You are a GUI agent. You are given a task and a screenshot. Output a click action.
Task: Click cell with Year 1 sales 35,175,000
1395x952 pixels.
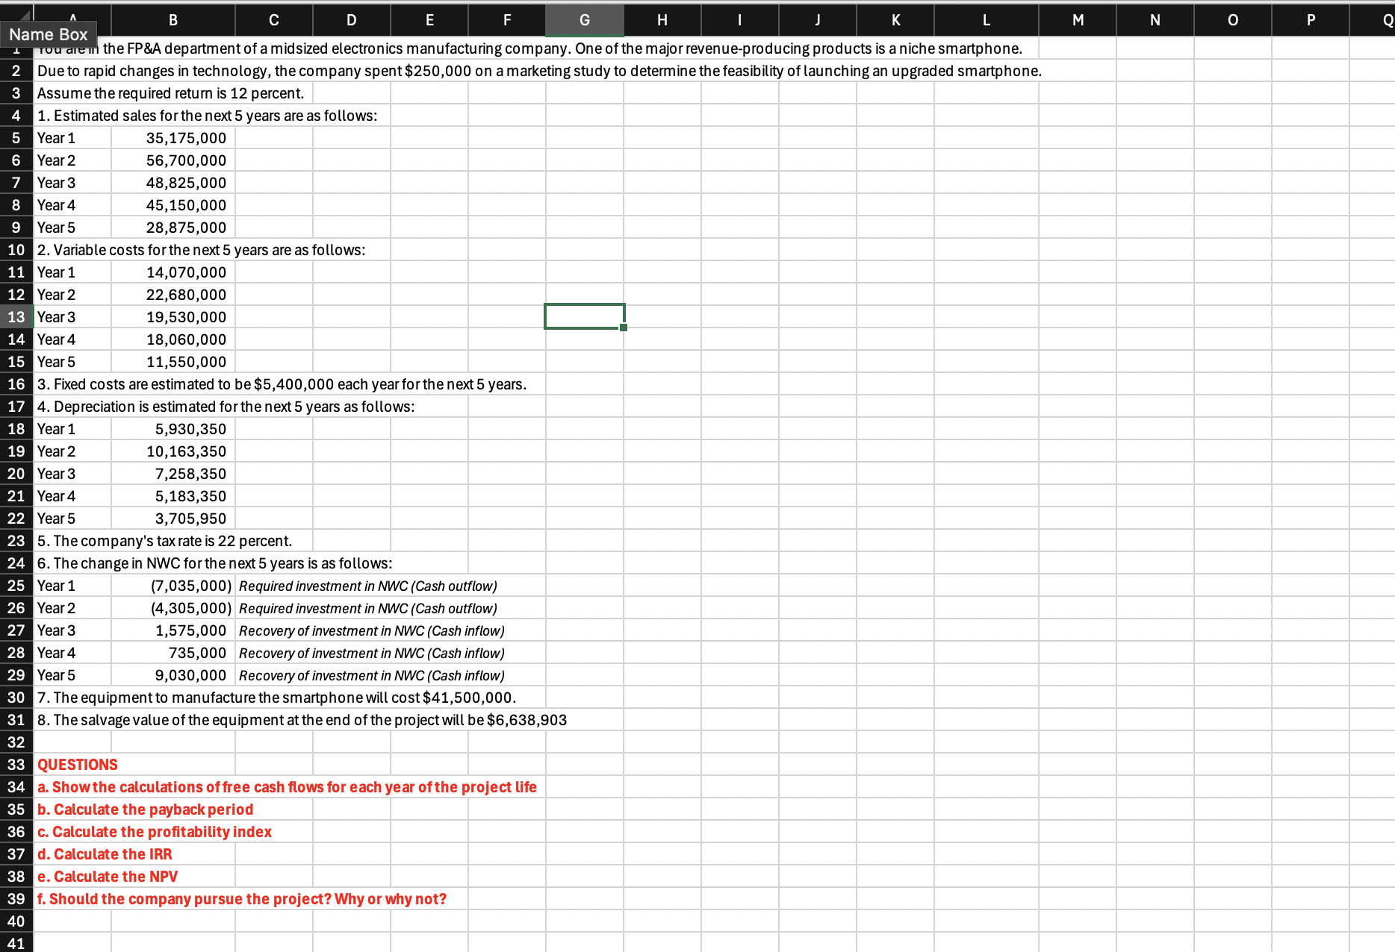(173, 138)
